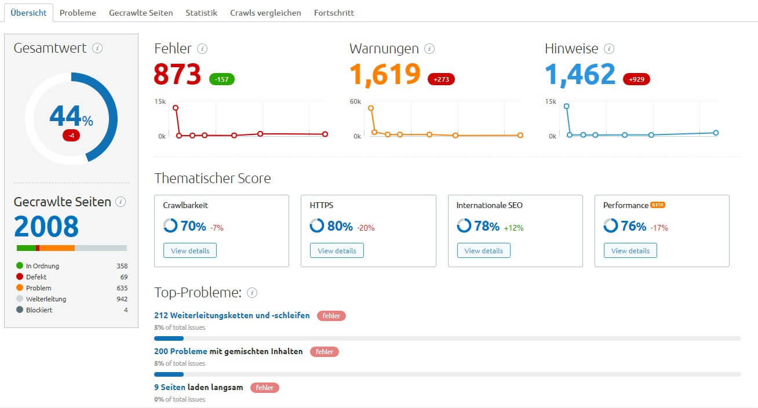758x408 pixels.
Task: Click the Crawlbarkeit donut chart icon
Action: click(x=170, y=226)
